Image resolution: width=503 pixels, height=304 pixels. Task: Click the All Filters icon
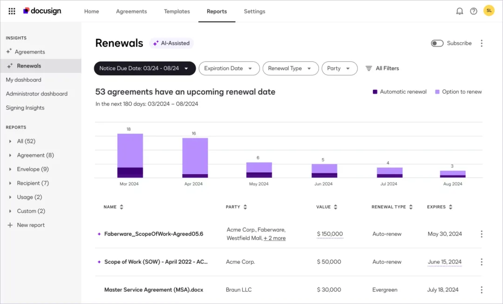(x=368, y=68)
